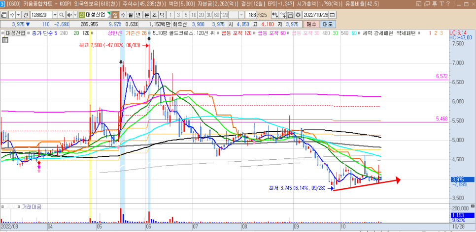Screen dimensions: 476x232
Task: Click the 대성산업 chart legend label
Action: point(15,33)
